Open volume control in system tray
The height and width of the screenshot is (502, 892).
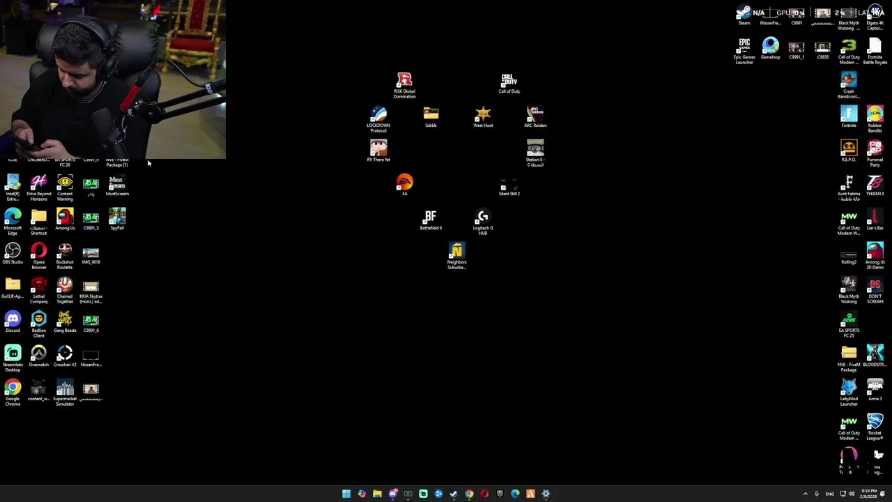(852, 494)
